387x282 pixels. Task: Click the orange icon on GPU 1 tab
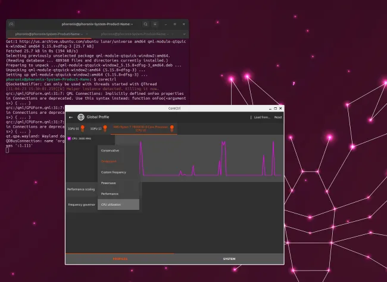[x=105, y=128]
